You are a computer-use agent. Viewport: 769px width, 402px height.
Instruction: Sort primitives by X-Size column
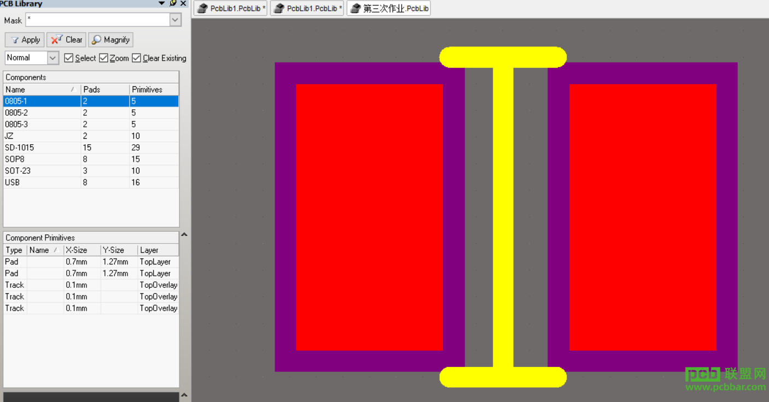click(82, 250)
